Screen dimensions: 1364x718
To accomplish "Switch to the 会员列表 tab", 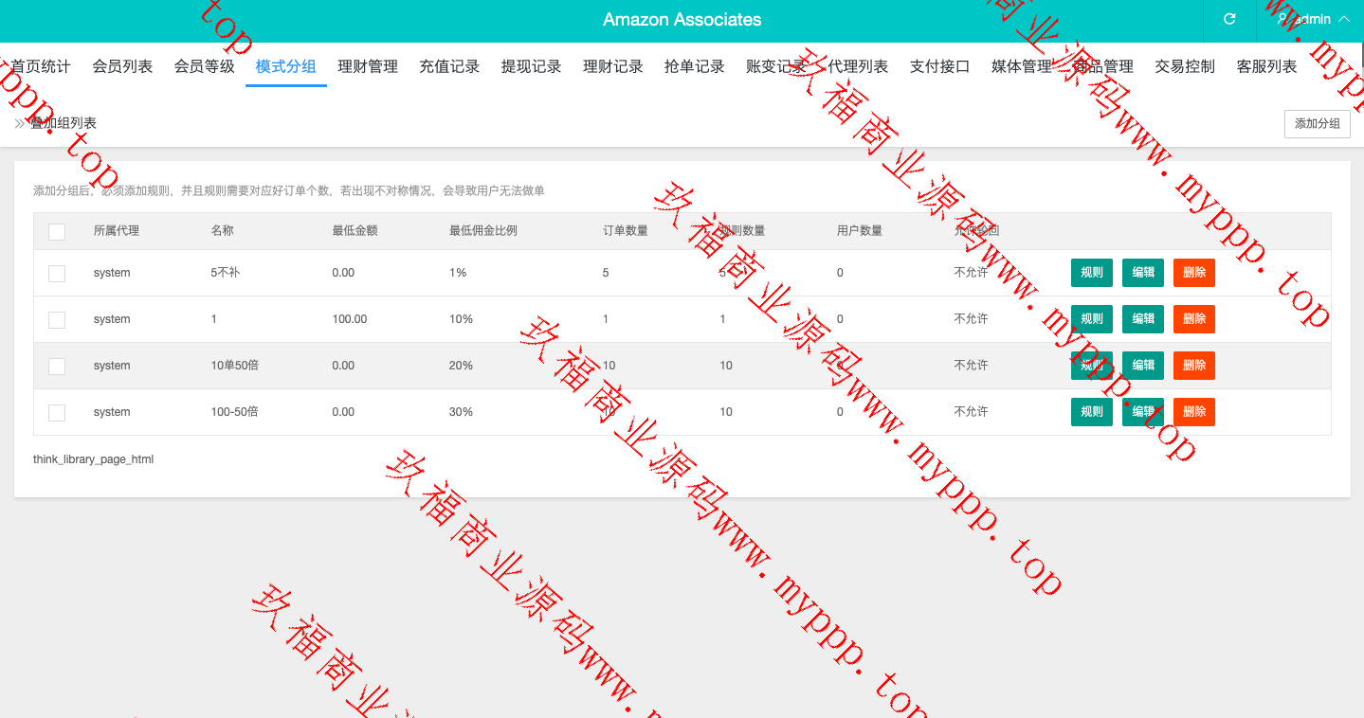I will 122,66.
